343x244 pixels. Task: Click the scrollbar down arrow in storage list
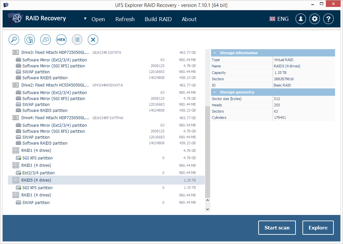207,209
